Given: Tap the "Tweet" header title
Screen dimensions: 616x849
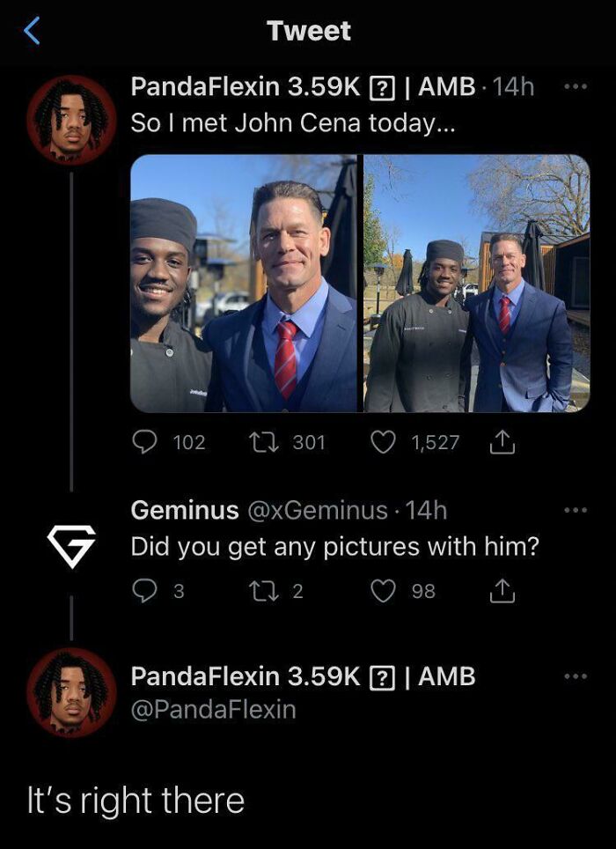Looking at the screenshot, I should 309,32.
